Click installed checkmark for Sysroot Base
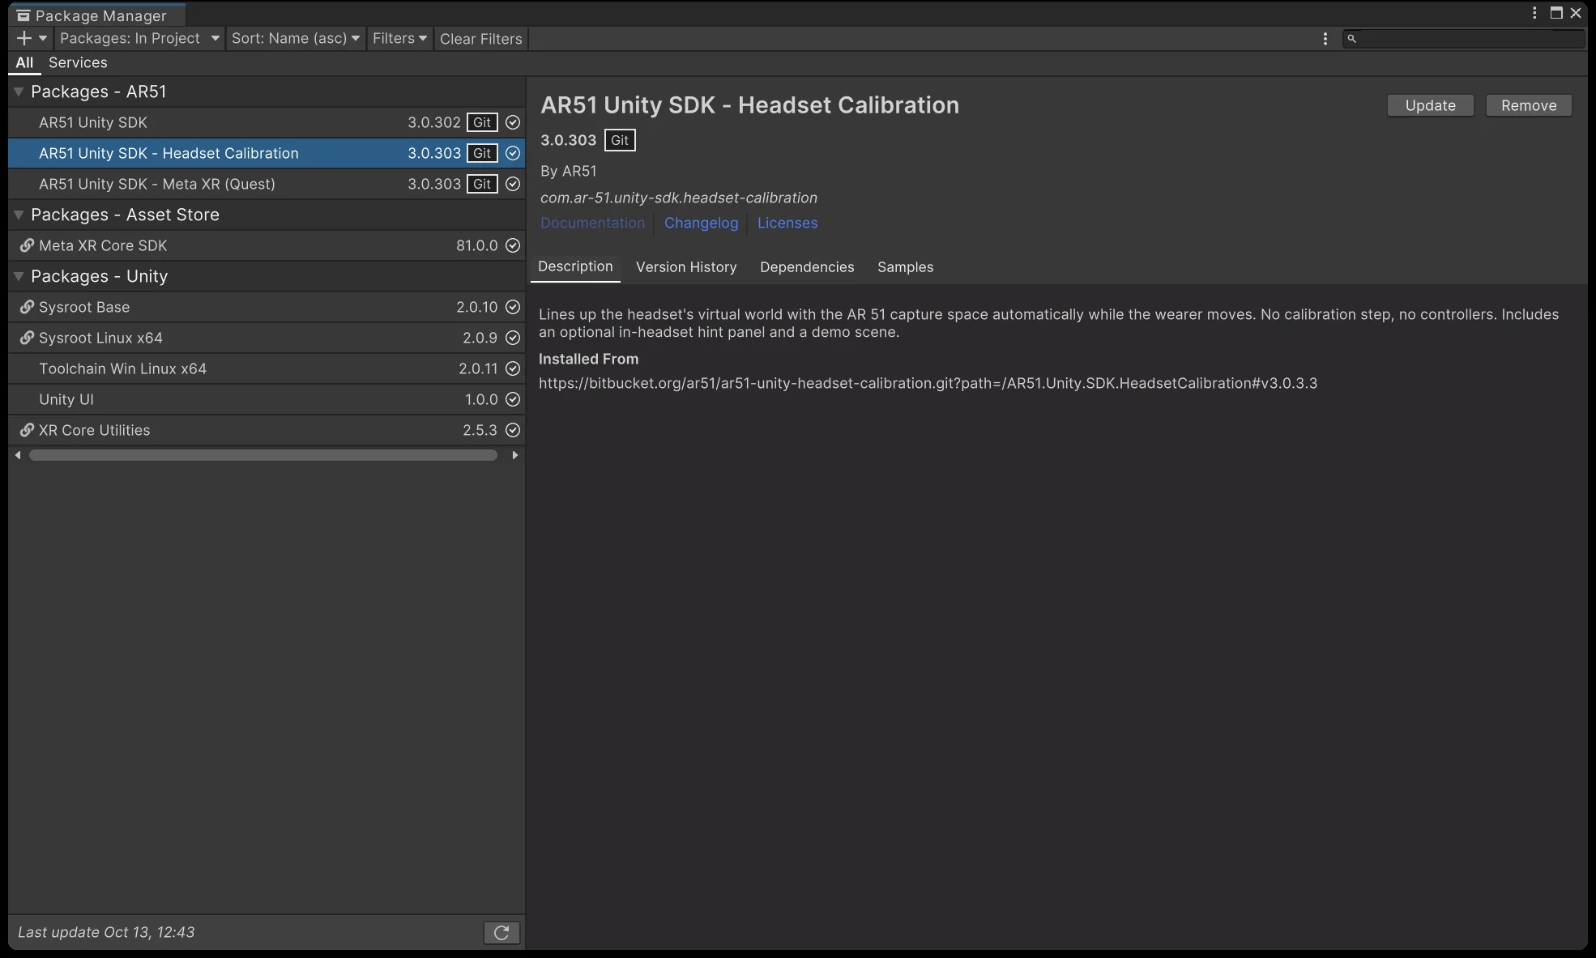The width and height of the screenshot is (1596, 958). pyautogui.click(x=513, y=307)
